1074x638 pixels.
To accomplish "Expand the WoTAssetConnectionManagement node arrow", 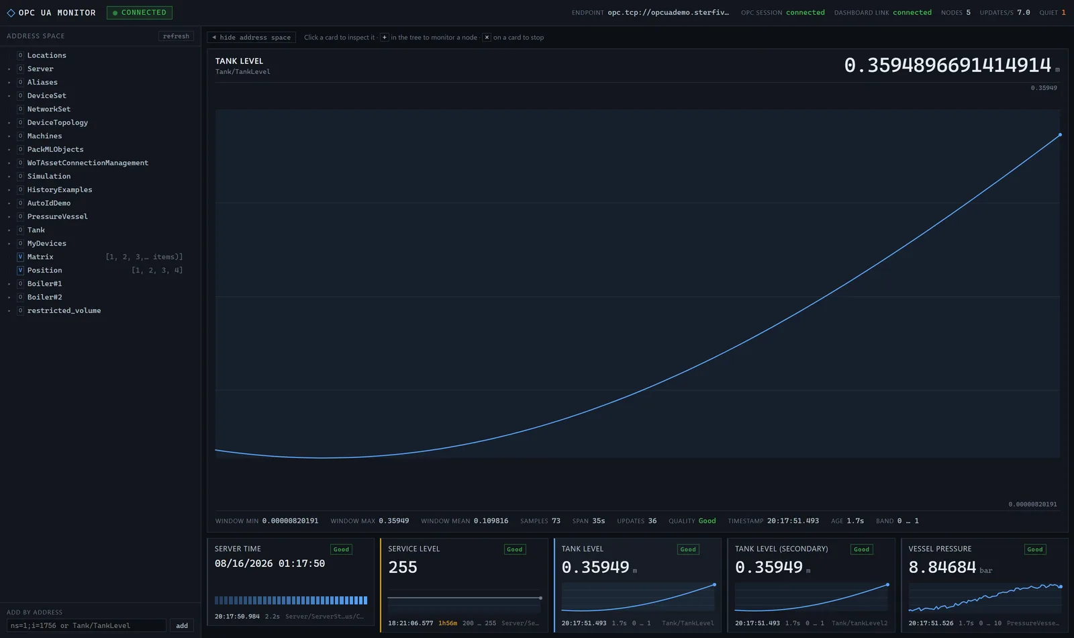I will pyautogui.click(x=9, y=163).
